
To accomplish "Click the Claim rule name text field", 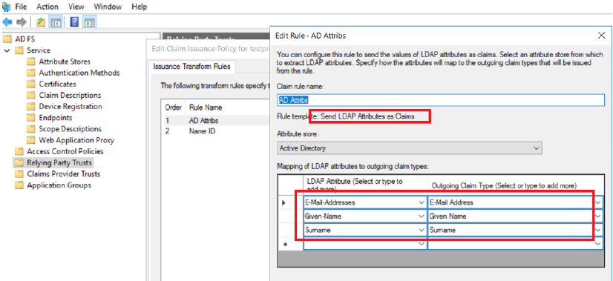I will 441,100.
